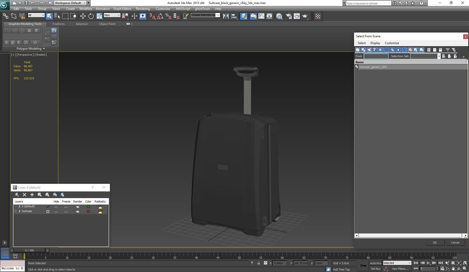Open Display menu in Select From Scene
The image size is (469, 272).
[375, 43]
